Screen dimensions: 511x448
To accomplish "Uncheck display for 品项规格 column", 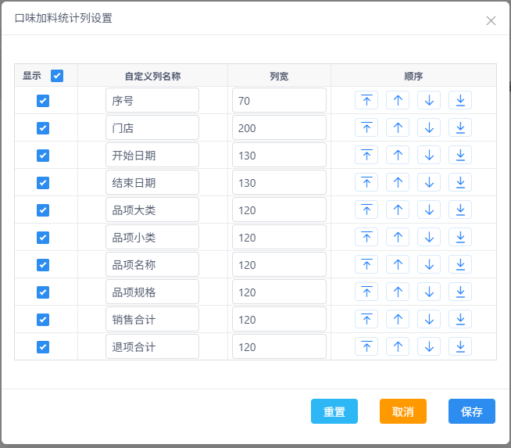I will 43,292.
